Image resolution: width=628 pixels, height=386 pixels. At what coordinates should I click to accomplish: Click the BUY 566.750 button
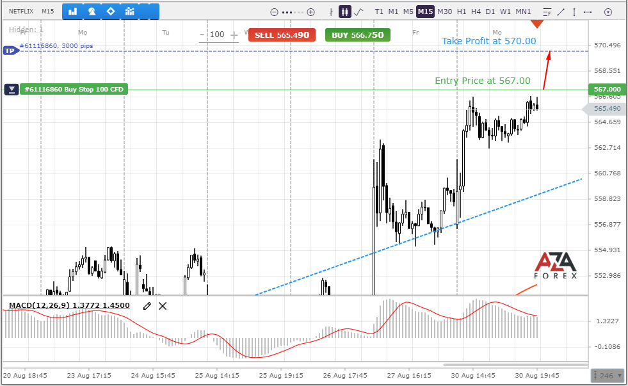click(x=358, y=35)
